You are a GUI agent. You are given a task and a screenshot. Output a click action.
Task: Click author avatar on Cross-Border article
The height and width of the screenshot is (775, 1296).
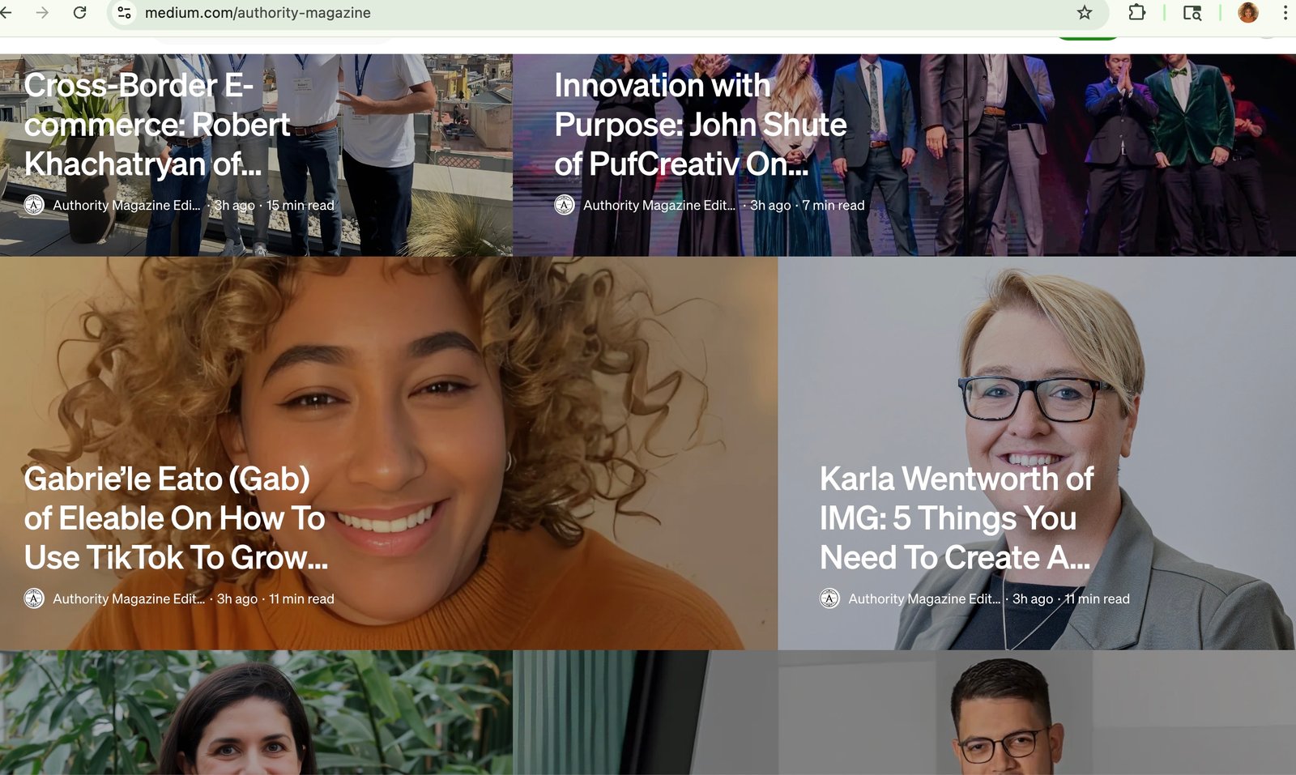[x=34, y=206]
